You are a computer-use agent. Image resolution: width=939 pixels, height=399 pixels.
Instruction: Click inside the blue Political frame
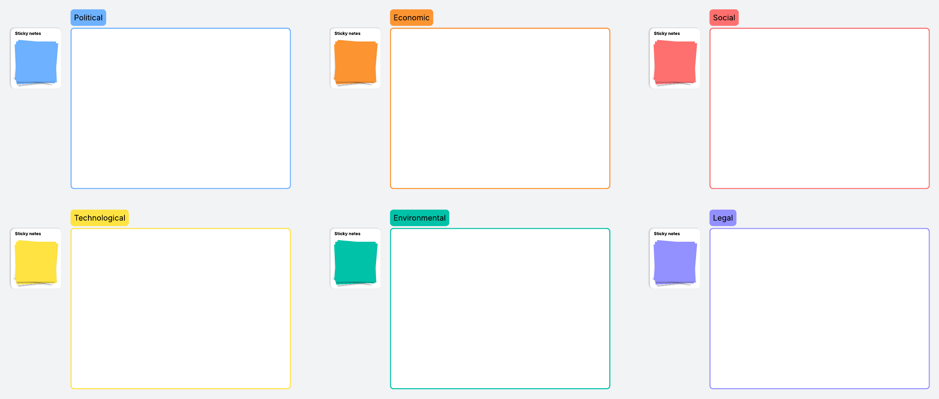[181, 108]
